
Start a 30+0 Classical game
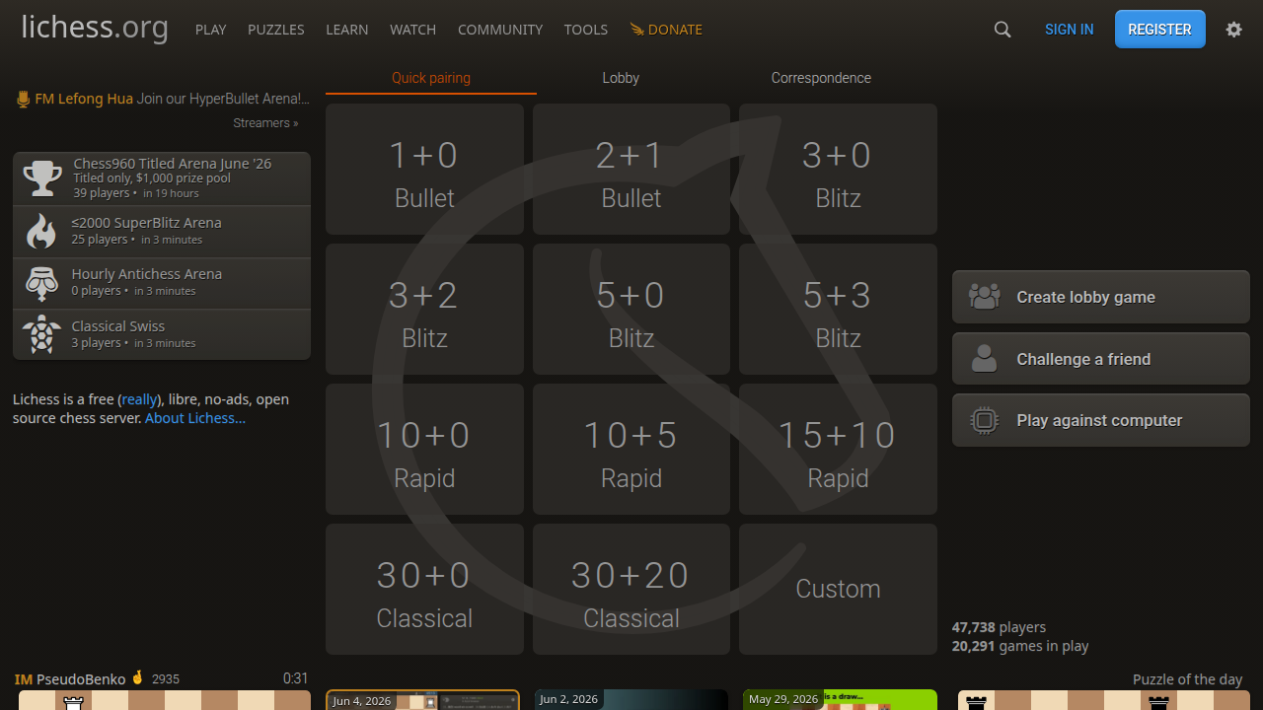pos(424,590)
